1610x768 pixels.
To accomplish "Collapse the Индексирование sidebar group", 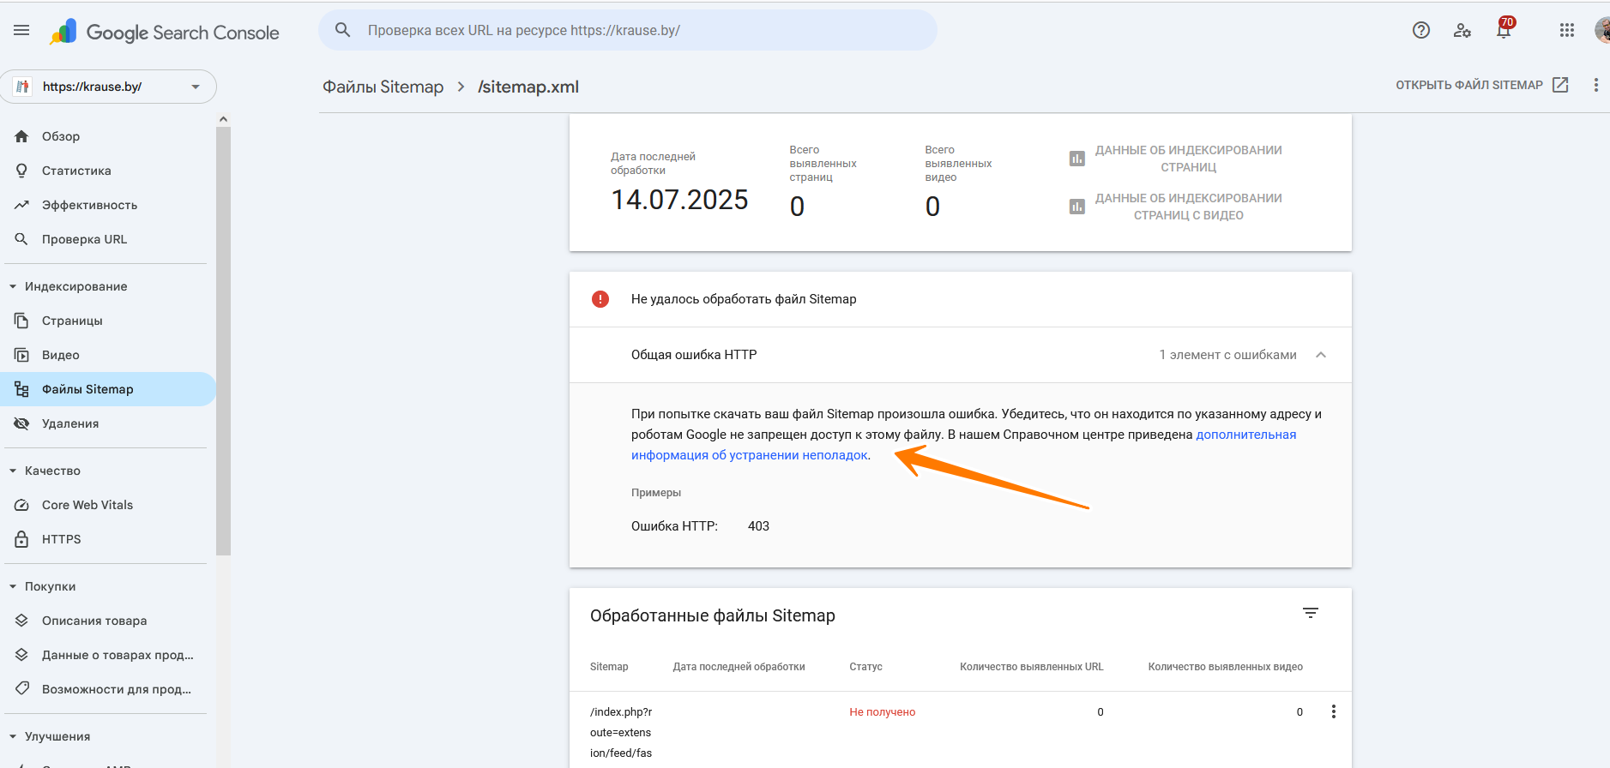I will coord(13,286).
